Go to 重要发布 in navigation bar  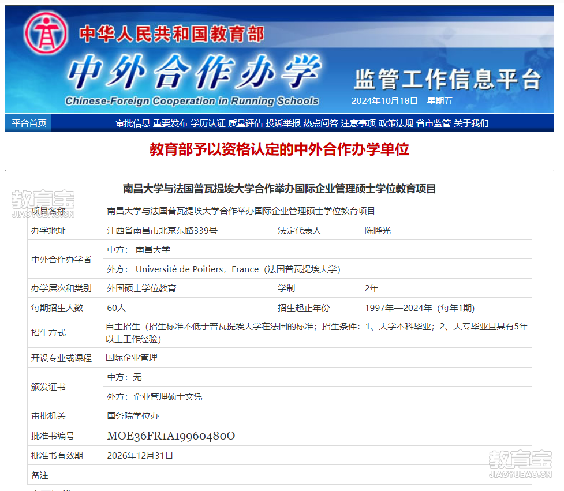point(170,123)
